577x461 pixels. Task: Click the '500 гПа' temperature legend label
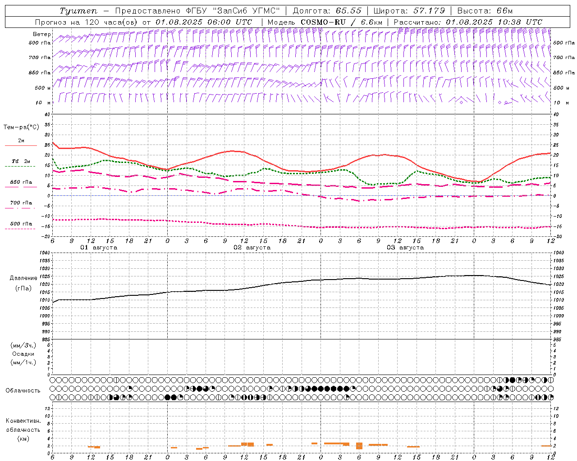(21, 224)
